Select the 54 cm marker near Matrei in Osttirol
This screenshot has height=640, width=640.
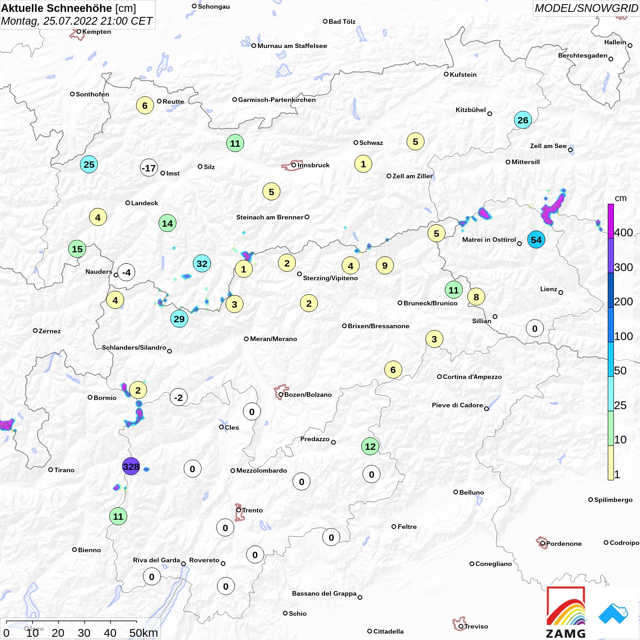tap(536, 240)
